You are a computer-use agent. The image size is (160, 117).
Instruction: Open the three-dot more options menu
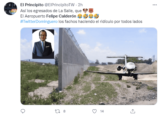[x=155, y=5]
